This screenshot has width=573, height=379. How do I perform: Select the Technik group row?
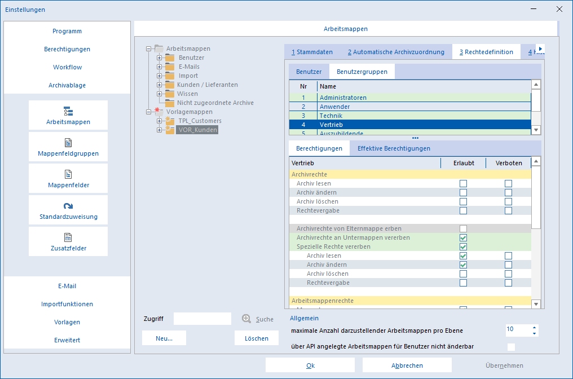(x=410, y=116)
